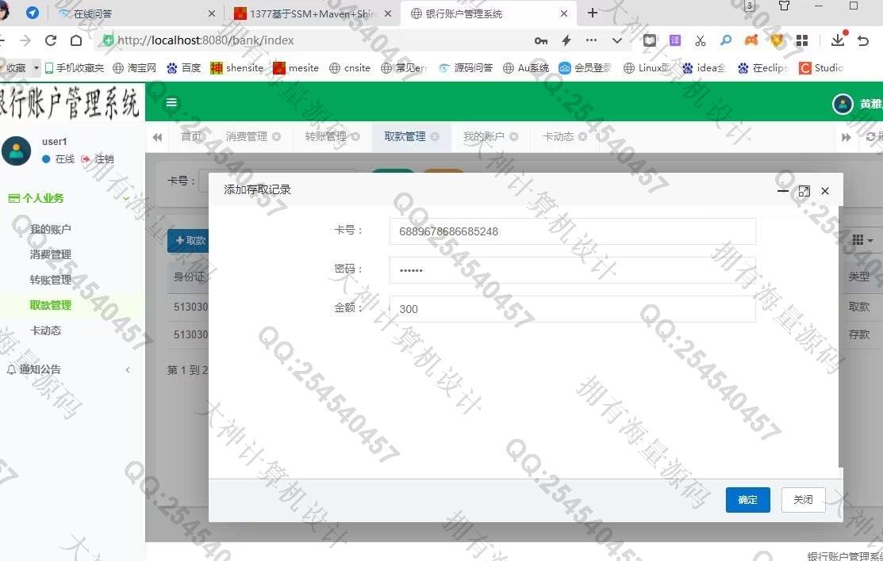Viewport: 883px width, 561px height.
Task: Open the 百度 bookmark
Action: coord(183,68)
